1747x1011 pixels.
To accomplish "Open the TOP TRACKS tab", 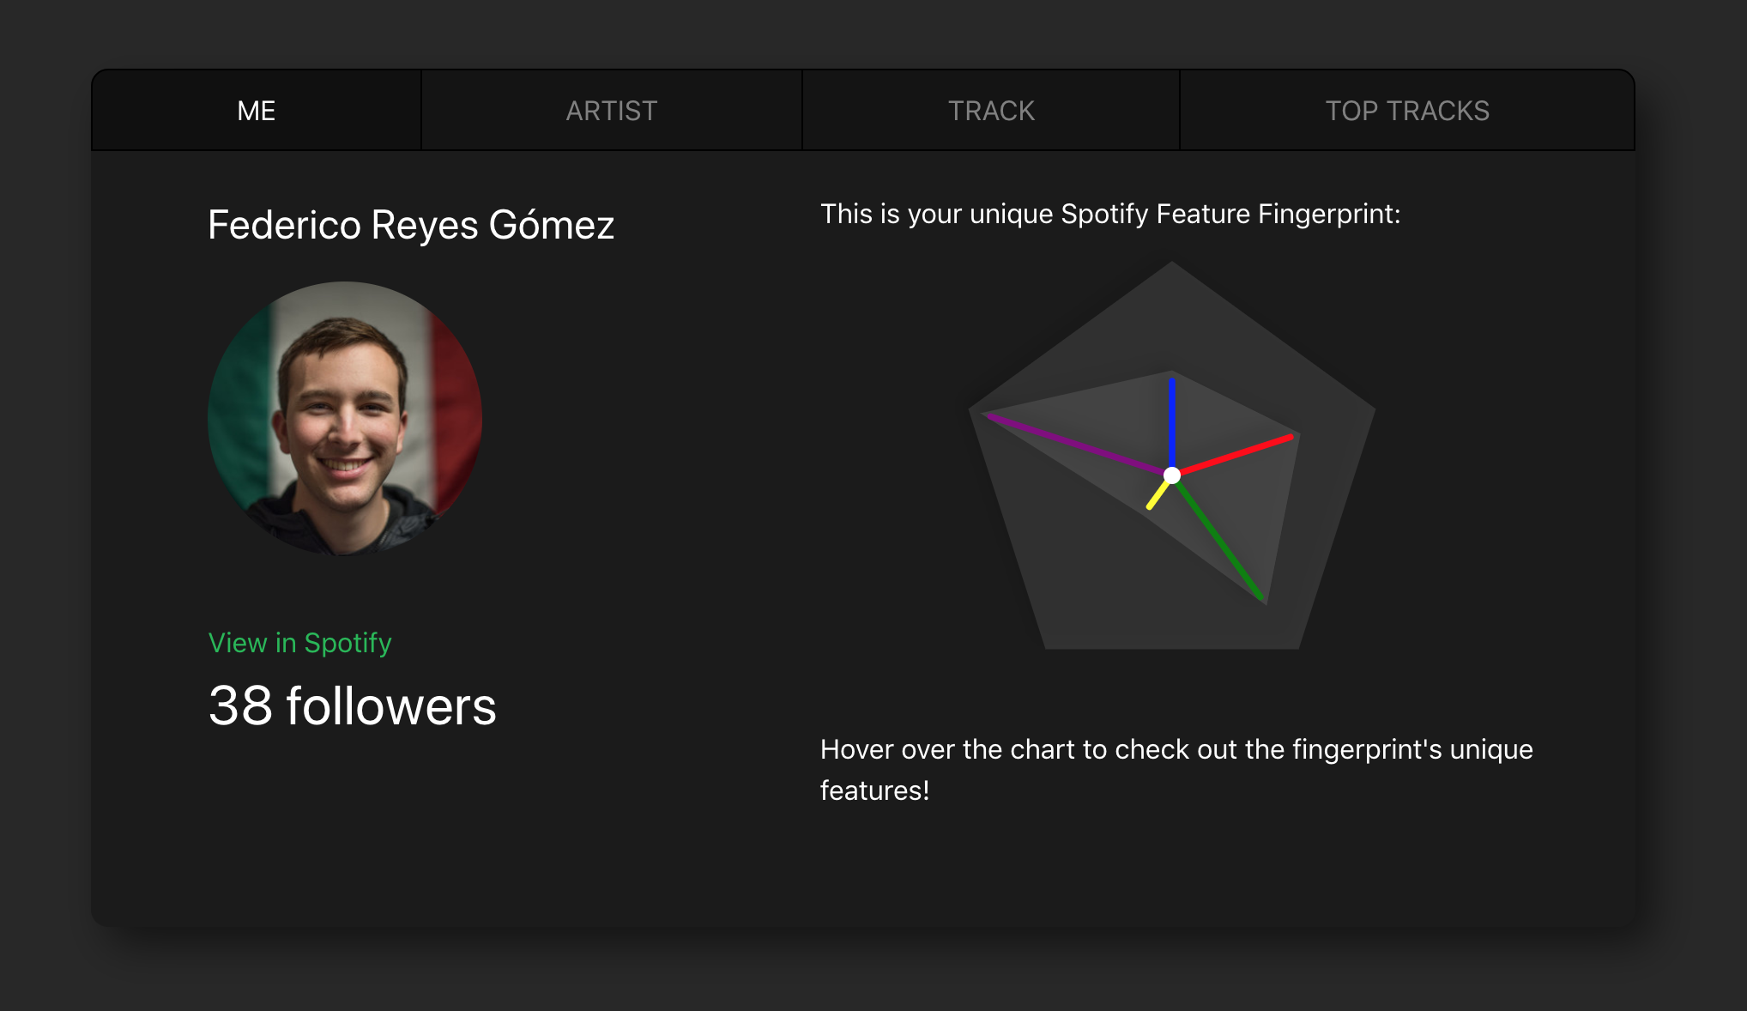I will 1407,111.
